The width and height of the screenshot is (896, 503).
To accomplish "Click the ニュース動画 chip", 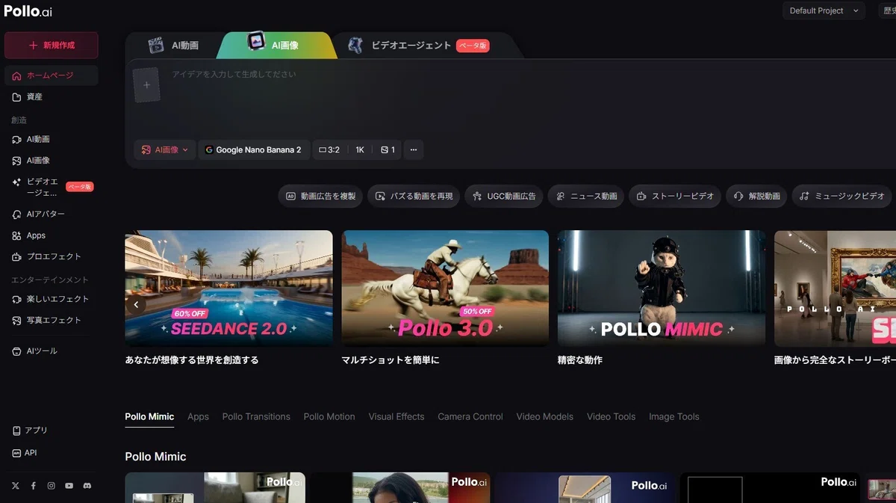I will 585,197.
